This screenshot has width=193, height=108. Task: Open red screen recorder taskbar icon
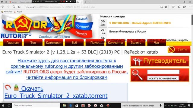108,106
